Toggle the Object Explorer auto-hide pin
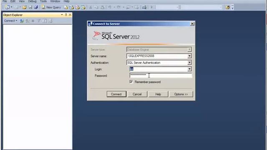 click(x=66, y=15)
